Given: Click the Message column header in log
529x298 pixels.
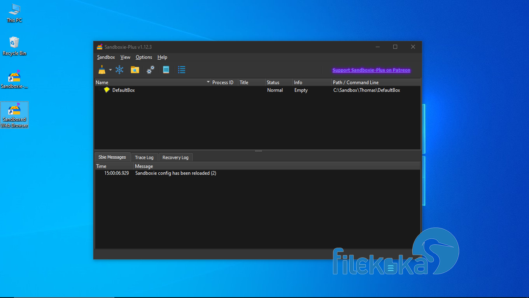Looking at the screenshot, I should point(277,166).
